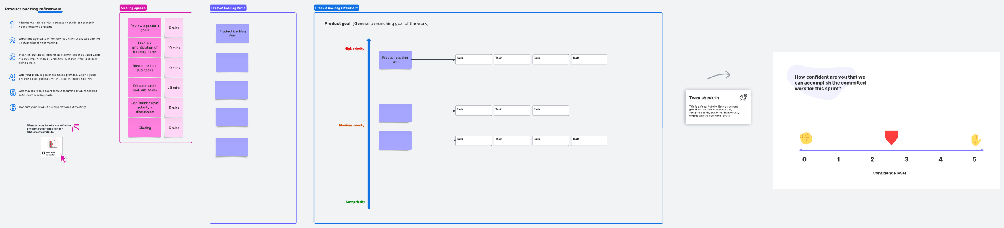Image resolution: width=1004 pixels, height=228 pixels.
Task: Select the blue "Product backlog refinement" frame label
Action: (336, 8)
